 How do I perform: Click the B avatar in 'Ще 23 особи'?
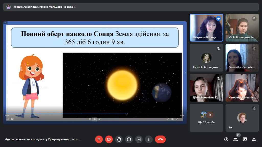210,115
